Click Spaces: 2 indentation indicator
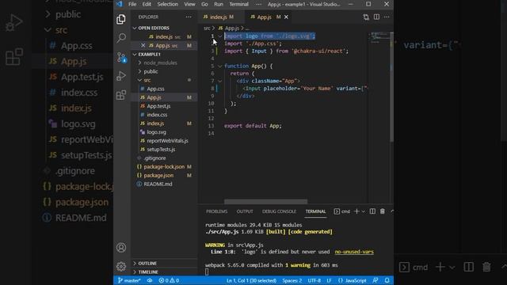Screen dimensions: 507x285 292,280
